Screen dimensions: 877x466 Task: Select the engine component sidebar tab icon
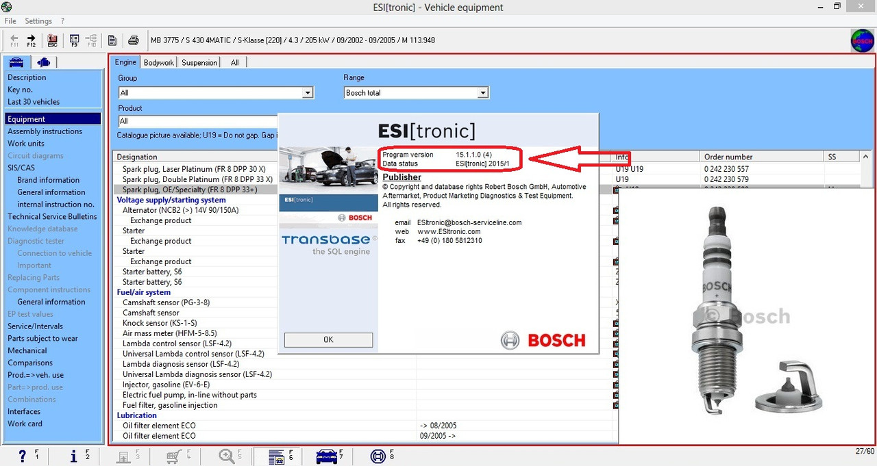pos(43,62)
